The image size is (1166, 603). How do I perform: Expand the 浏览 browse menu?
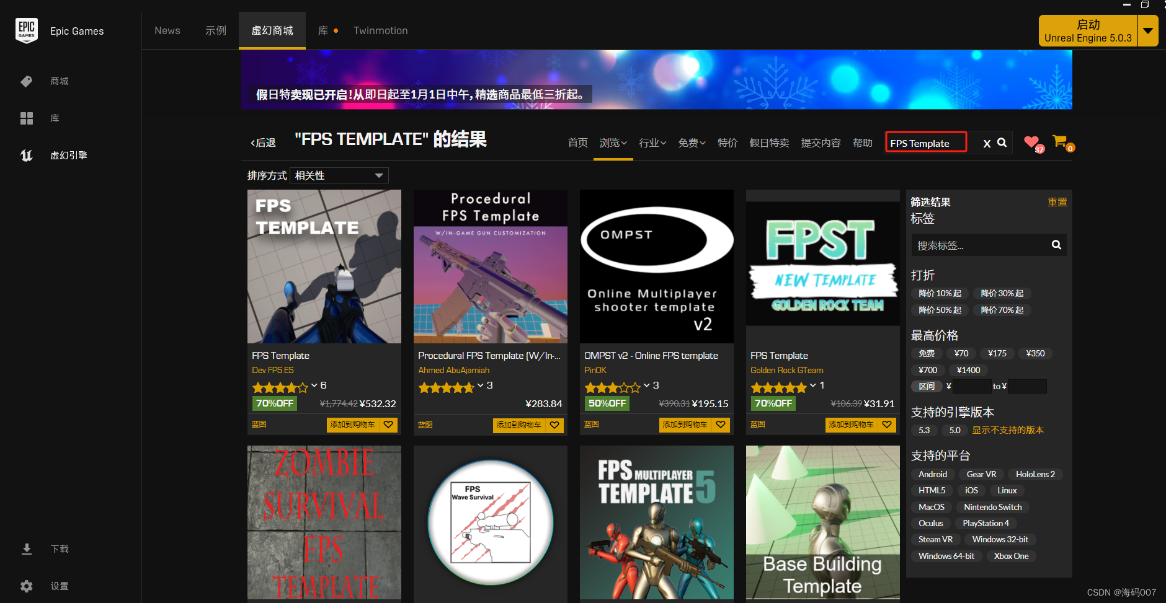[613, 143]
